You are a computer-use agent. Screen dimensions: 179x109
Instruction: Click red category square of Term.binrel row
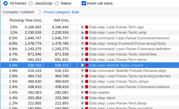click(87, 59)
